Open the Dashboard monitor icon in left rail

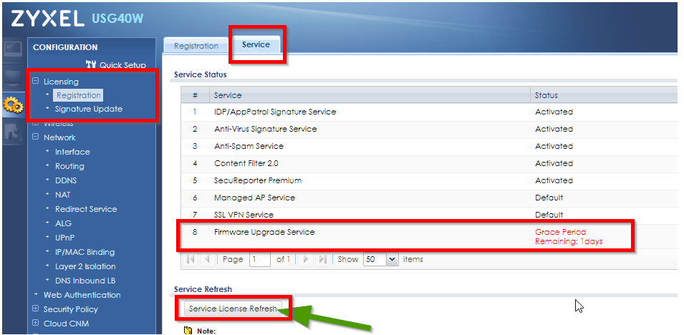point(13,49)
